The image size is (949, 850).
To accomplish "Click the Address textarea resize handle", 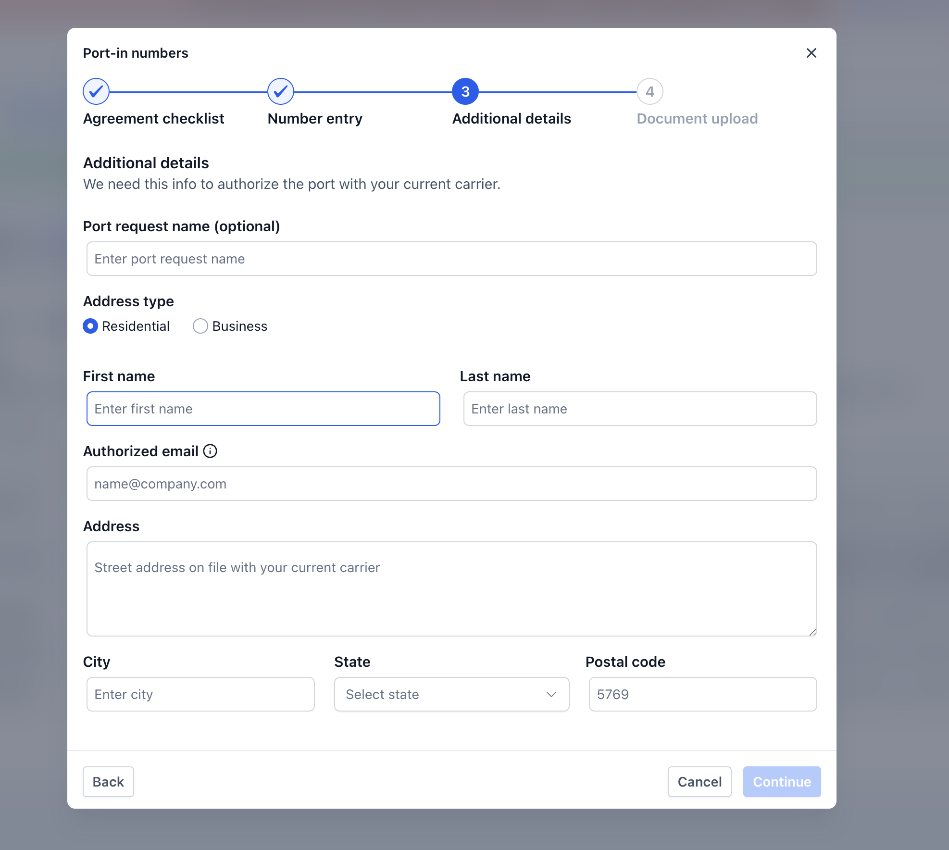I will pyautogui.click(x=812, y=632).
